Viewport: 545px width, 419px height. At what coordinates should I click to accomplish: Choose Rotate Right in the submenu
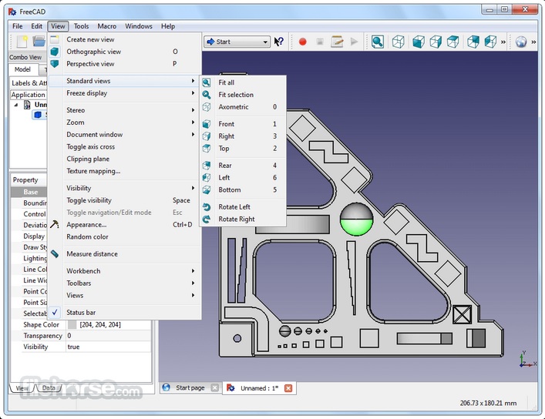(236, 219)
